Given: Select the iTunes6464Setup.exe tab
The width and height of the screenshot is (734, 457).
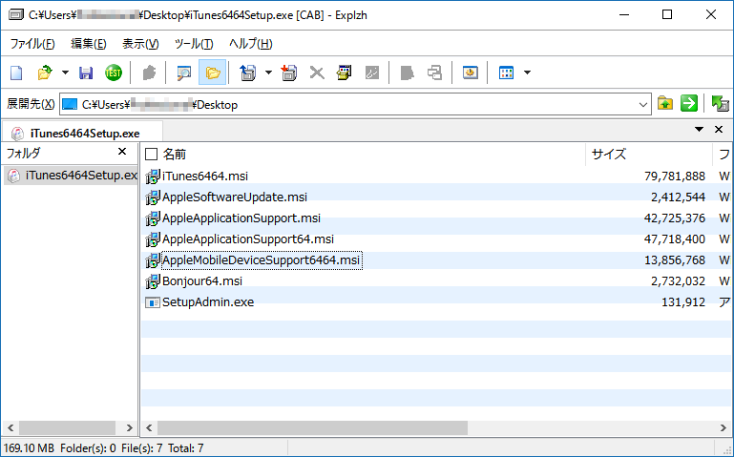Looking at the screenshot, I should (82, 134).
